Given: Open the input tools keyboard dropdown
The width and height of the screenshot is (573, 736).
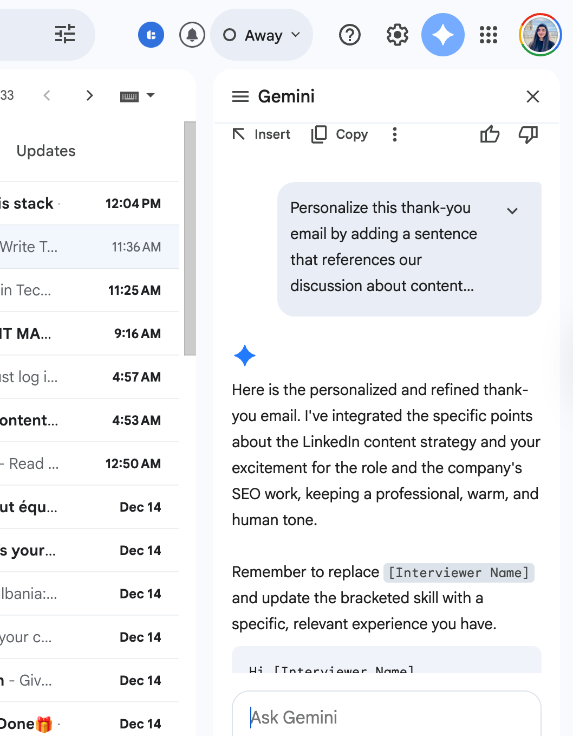Looking at the screenshot, I should [138, 95].
